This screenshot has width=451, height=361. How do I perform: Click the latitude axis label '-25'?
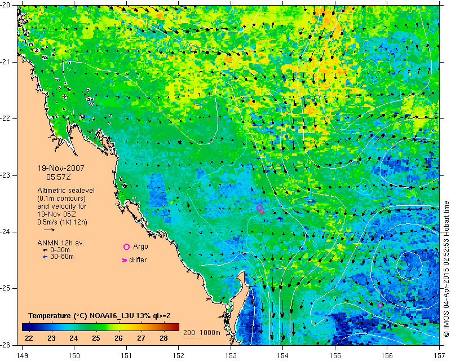(x=6, y=288)
